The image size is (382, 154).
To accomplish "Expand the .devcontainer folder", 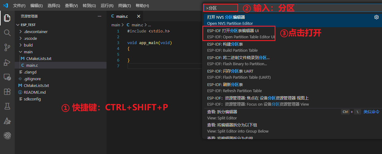I will coord(61,32).
